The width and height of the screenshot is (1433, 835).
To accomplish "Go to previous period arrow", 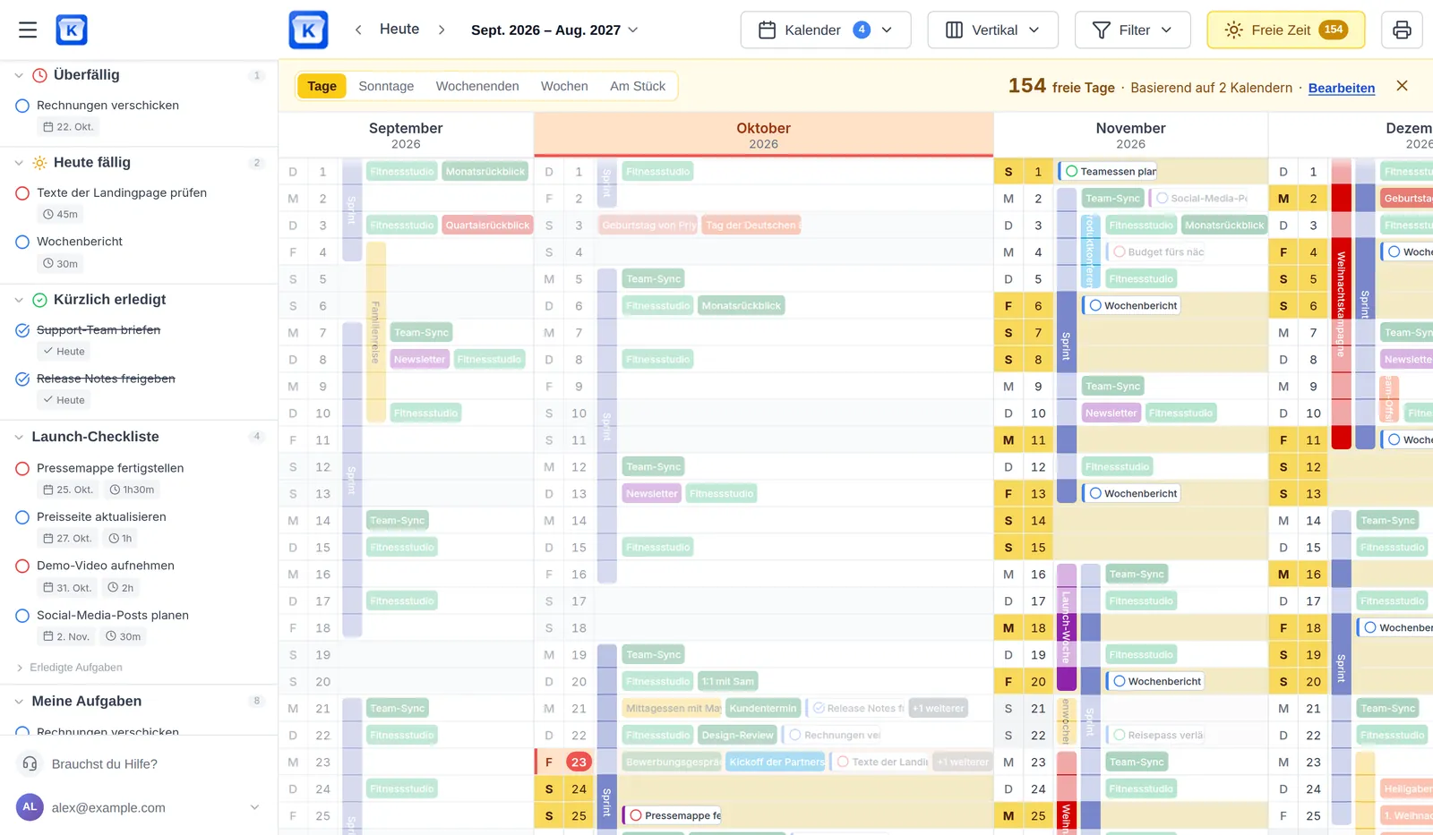I will click(358, 30).
